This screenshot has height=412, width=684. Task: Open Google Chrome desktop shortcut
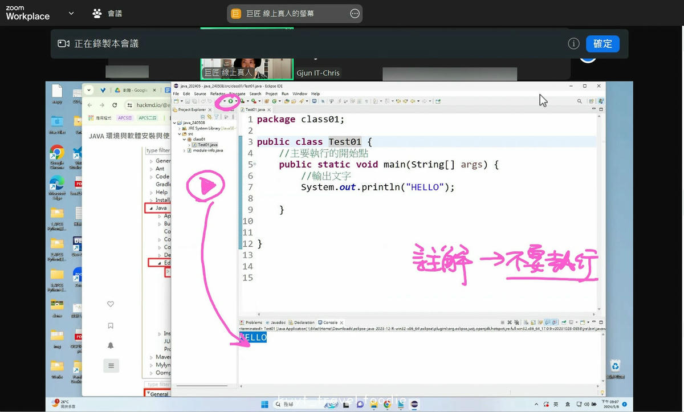pos(56,157)
